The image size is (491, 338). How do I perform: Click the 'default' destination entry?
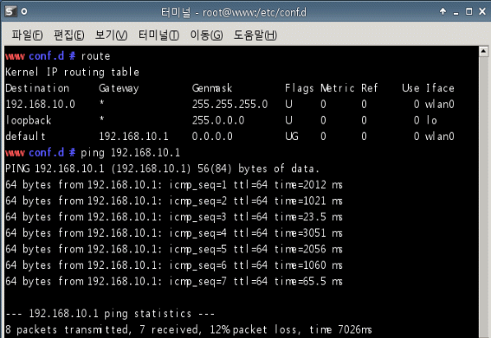click(25, 137)
